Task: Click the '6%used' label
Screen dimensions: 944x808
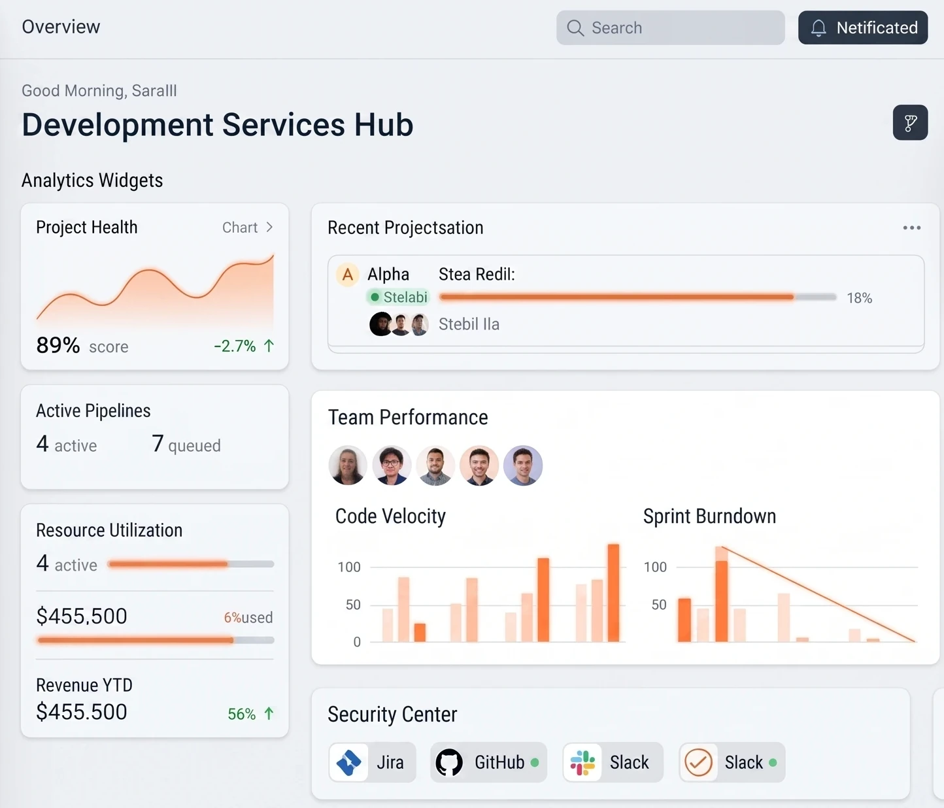Action: (248, 617)
